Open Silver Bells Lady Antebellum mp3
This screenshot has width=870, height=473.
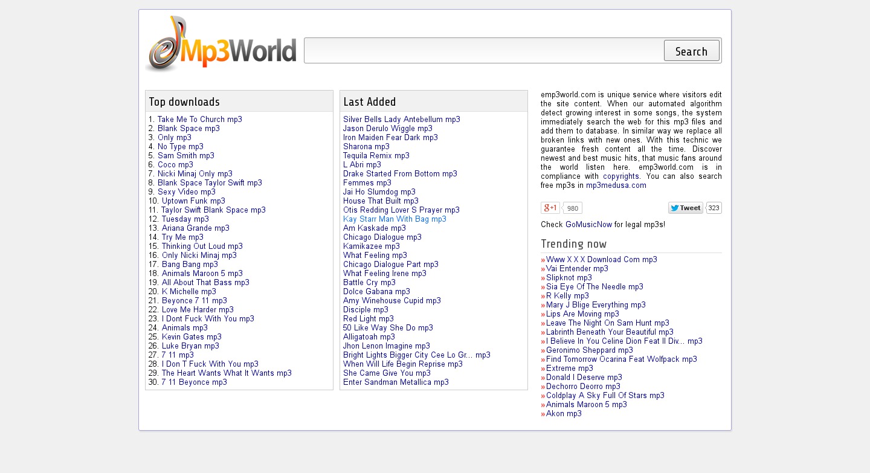point(401,120)
